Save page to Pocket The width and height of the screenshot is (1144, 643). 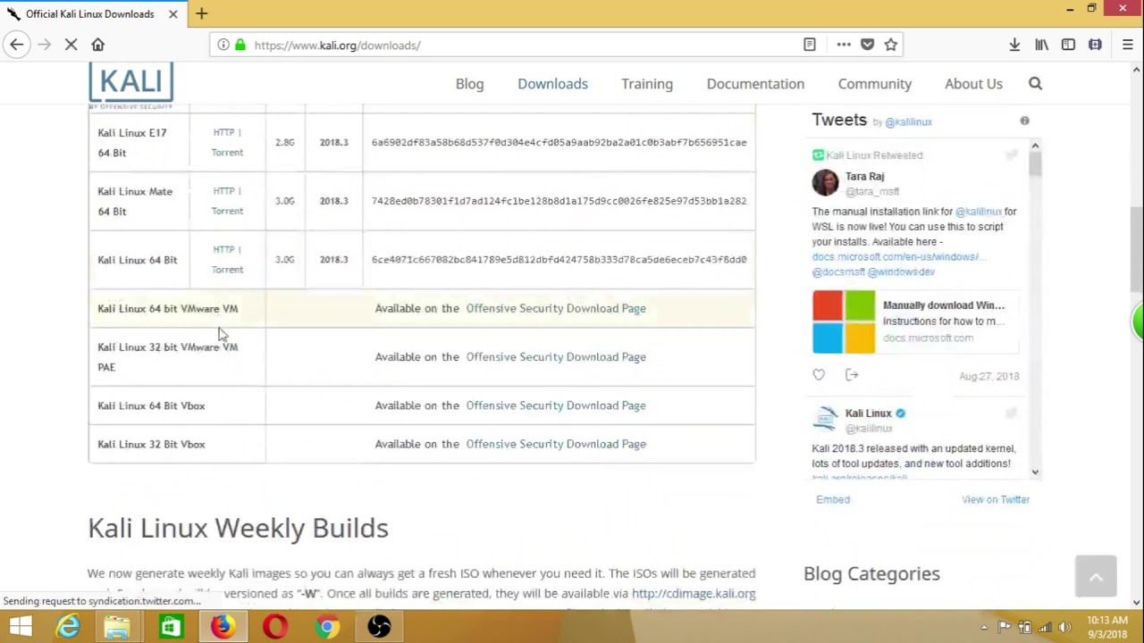pyautogui.click(x=867, y=45)
